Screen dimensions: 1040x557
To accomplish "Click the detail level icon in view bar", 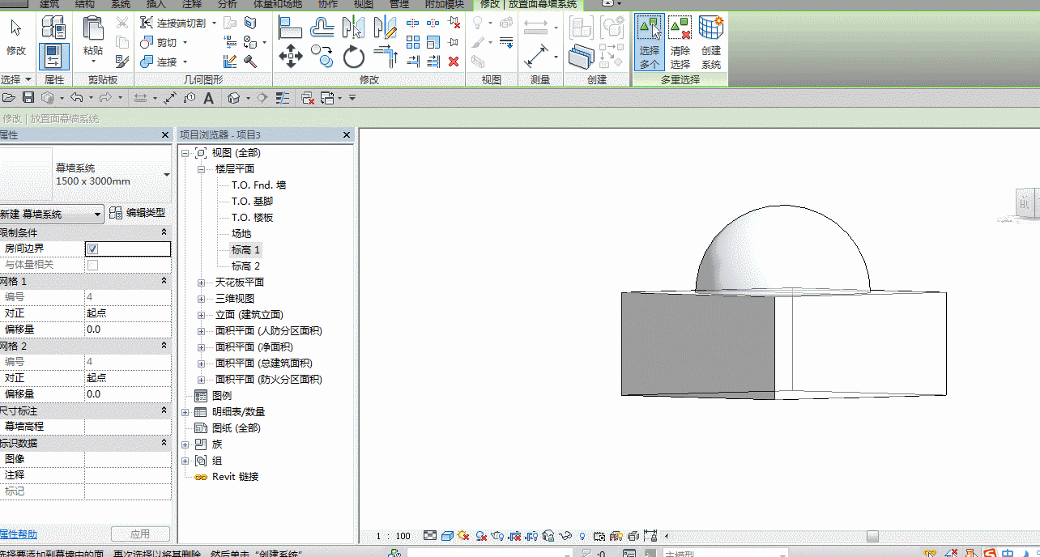I will (x=430, y=536).
